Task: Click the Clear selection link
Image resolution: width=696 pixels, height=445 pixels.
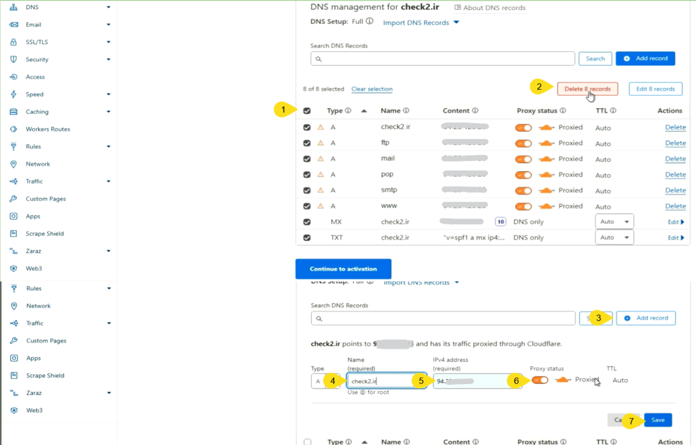Action: [x=372, y=89]
